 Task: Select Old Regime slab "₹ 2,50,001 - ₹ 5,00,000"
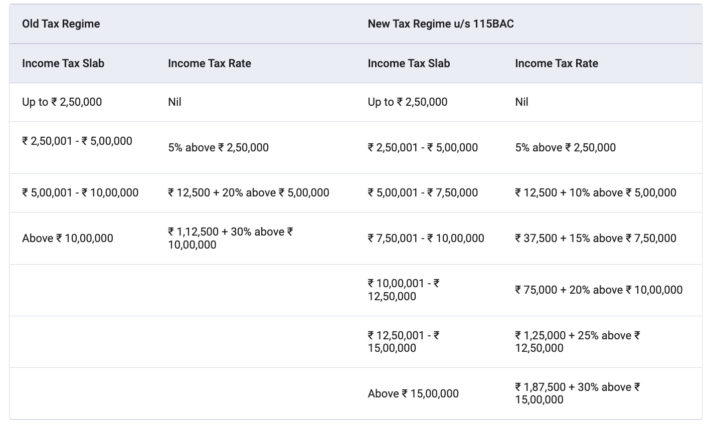click(77, 141)
